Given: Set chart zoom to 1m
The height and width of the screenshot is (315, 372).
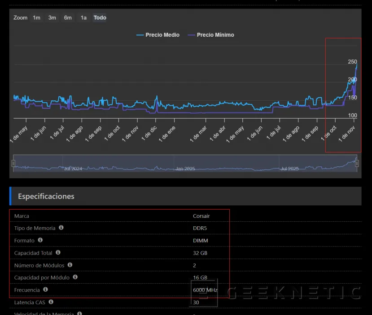Looking at the screenshot, I should [x=36, y=18].
